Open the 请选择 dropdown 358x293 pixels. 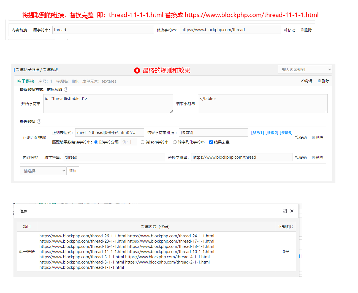(x=43, y=171)
